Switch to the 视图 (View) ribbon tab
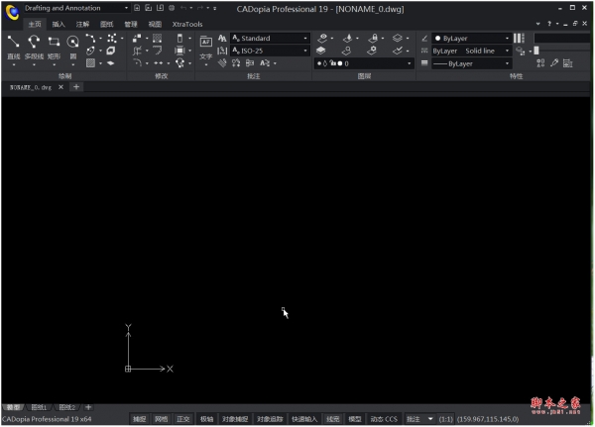The width and height of the screenshot is (595, 427). (155, 24)
